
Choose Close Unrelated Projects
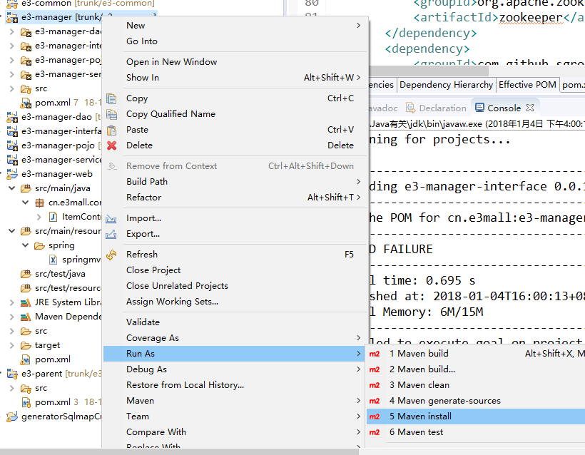point(235,286)
